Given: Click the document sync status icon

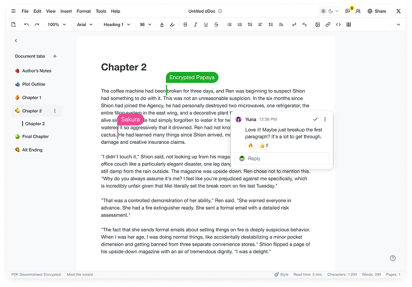Looking at the screenshot, I should [220, 11].
